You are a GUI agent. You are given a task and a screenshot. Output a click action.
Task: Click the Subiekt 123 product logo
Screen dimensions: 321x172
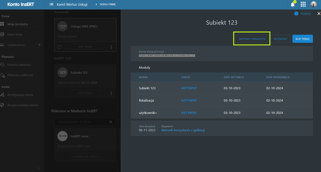click(63, 73)
